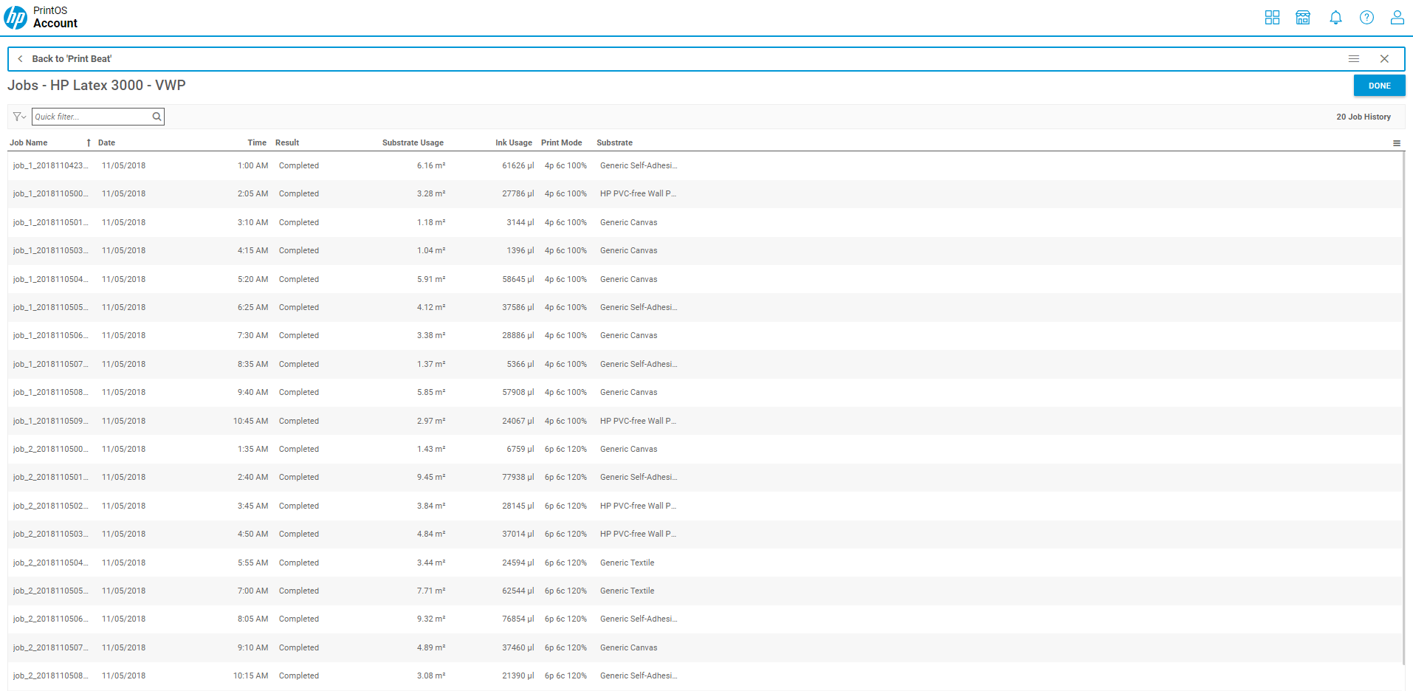Close the jobs panel with X

tap(1384, 59)
